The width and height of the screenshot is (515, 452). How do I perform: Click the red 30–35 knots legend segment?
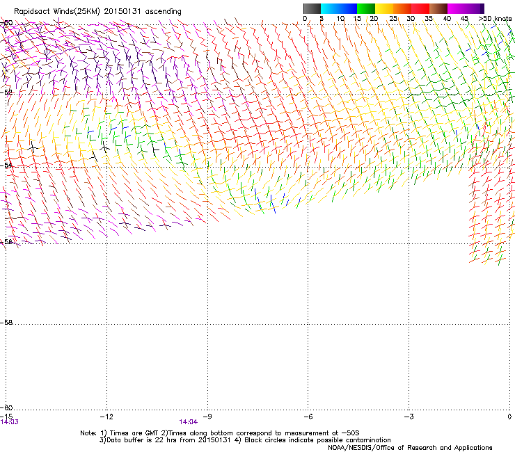point(420,8)
